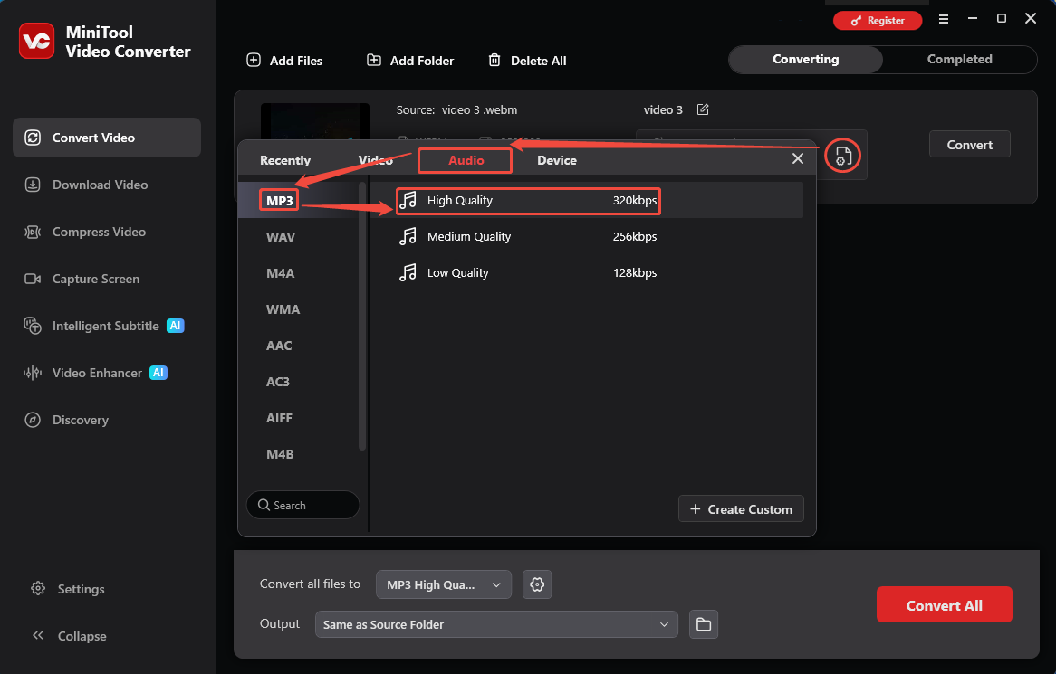Select M4B format in the list
1056x674 pixels.
280,455
